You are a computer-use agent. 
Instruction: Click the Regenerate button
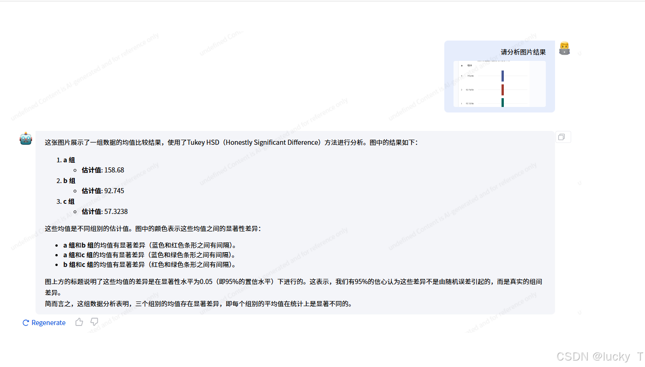tap(44, 323)
